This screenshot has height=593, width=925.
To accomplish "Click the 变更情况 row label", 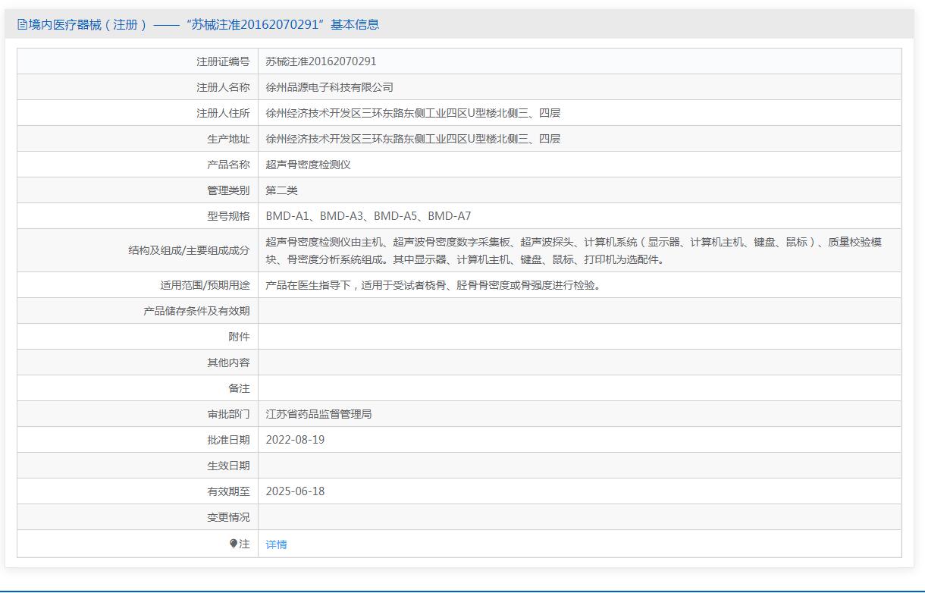I will pos(228,517).
